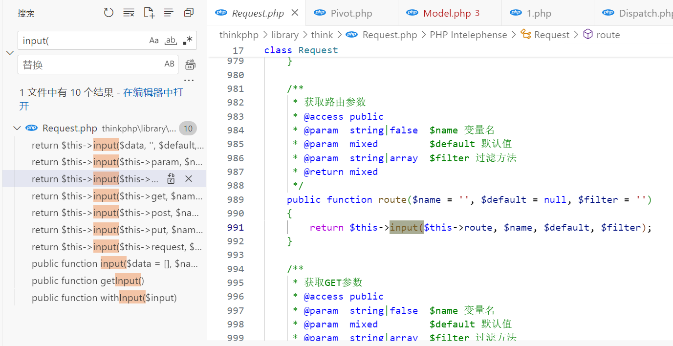Toggle Preserve Case in replace box

click(169, 64)
